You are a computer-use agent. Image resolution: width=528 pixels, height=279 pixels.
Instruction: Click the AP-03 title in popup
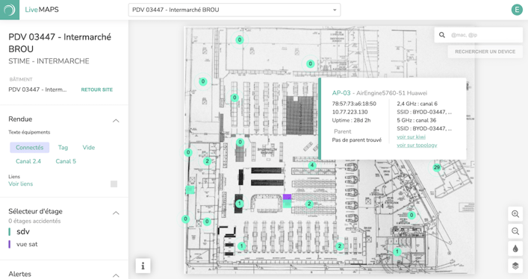(x=341, y=93)
